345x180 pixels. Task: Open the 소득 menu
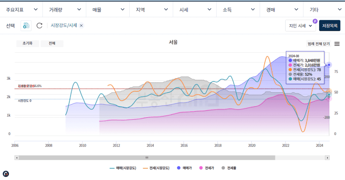coord(238,10)
